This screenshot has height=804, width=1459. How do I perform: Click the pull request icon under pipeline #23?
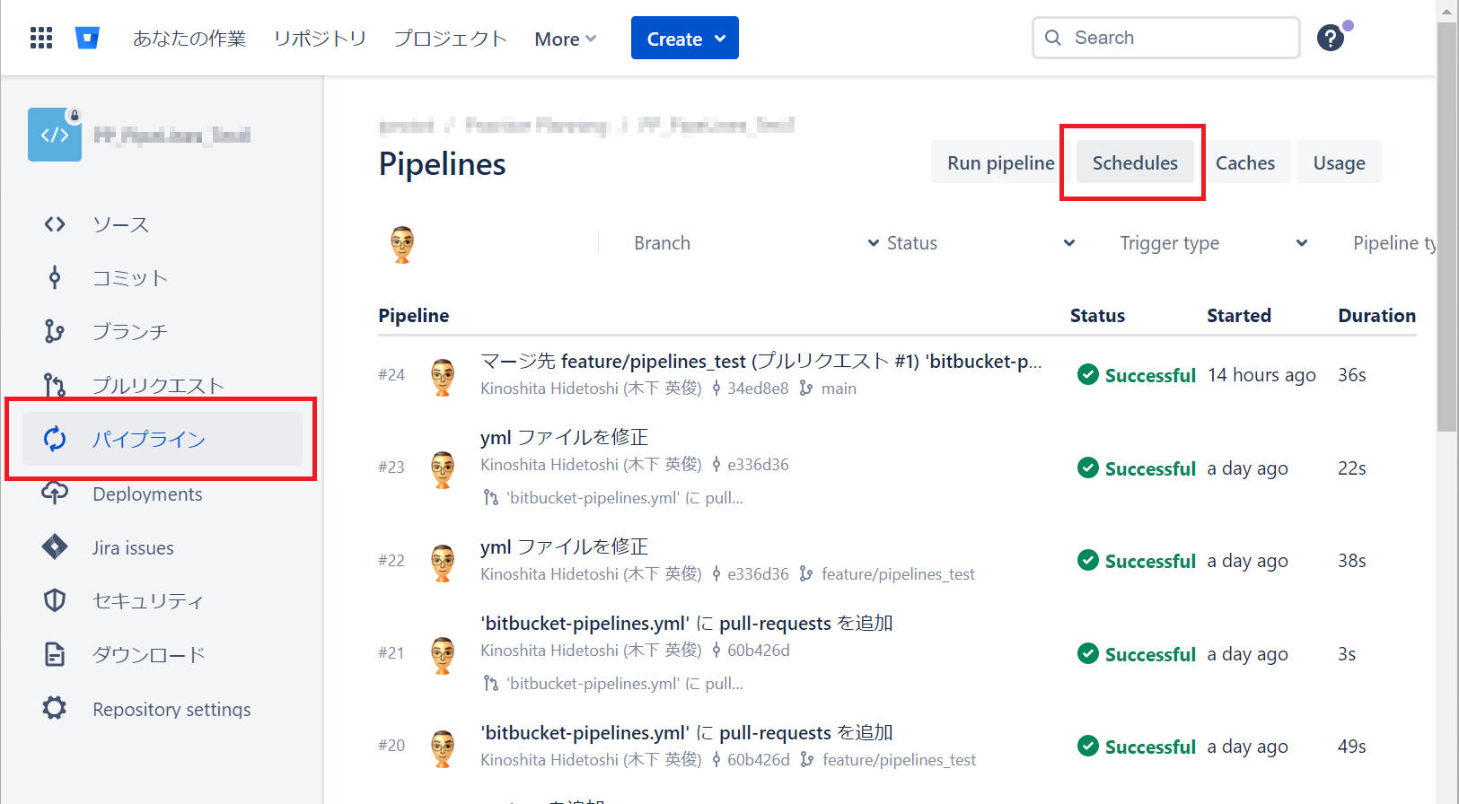coord(490,497)
